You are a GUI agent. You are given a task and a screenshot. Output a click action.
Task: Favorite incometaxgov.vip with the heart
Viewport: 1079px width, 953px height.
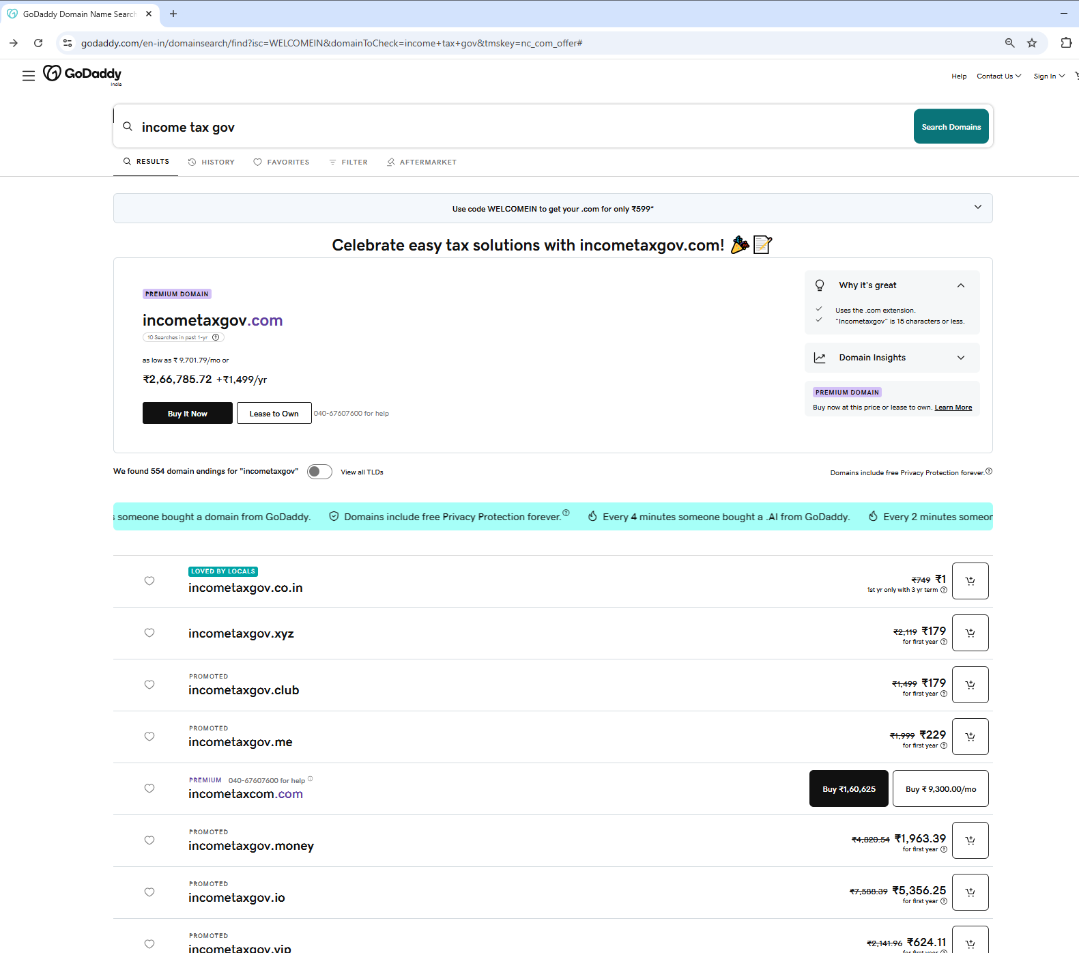149,944
